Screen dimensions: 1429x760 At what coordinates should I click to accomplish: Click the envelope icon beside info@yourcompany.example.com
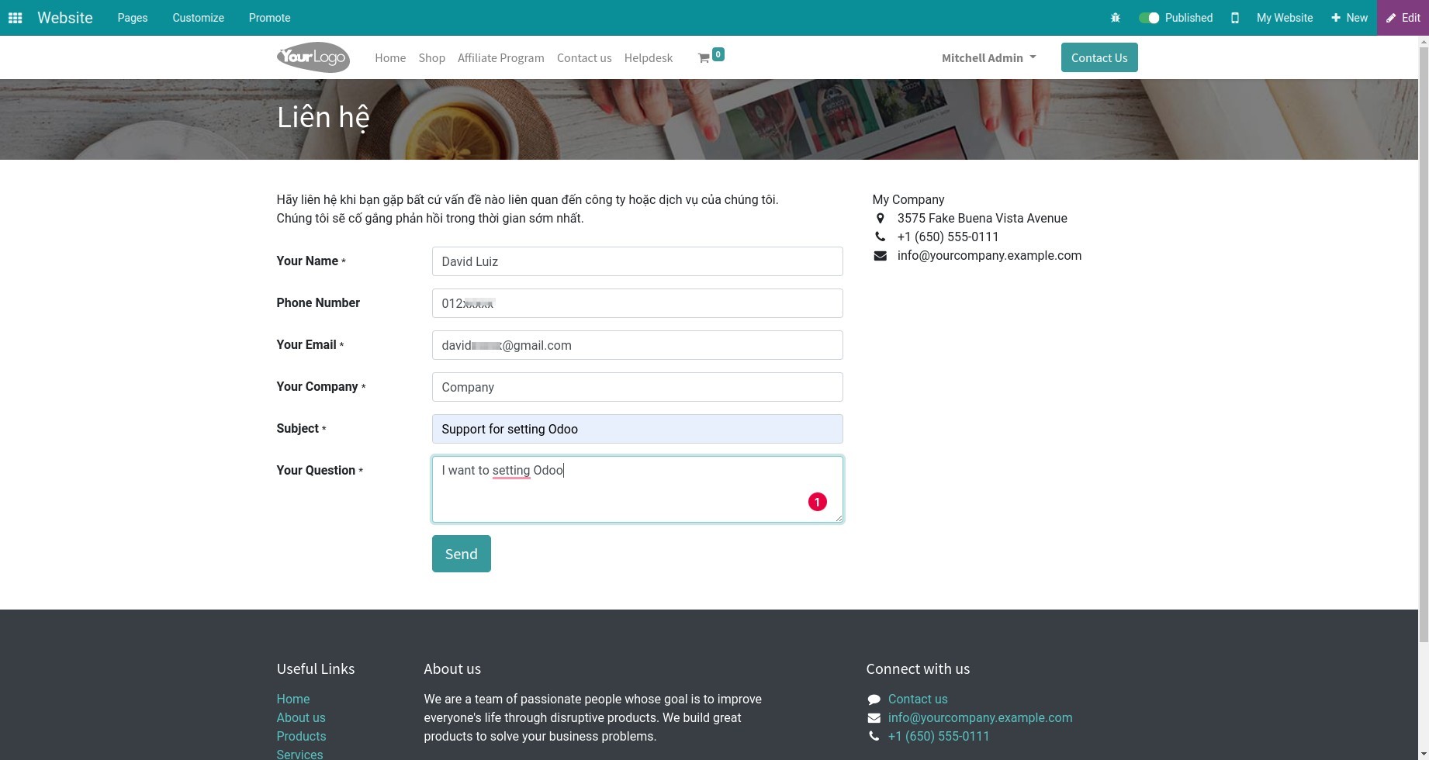pos(880,255)
